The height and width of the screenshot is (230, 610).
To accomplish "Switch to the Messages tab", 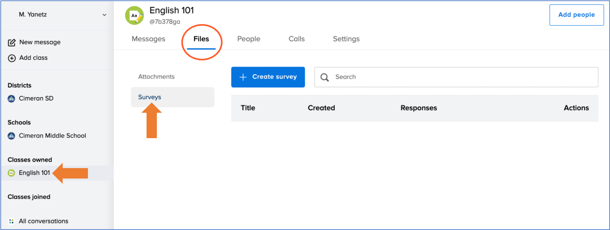I will click(148, 39).
